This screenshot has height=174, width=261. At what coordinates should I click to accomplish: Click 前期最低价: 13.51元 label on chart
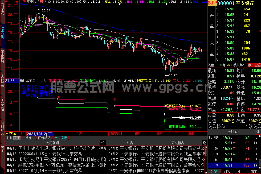pyautogui.click(x=185, y=126)
